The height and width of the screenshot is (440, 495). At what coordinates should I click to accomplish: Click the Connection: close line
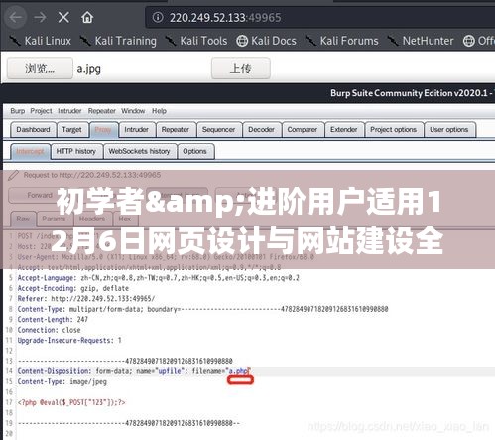pyautogui.click(x=49, y=330)
